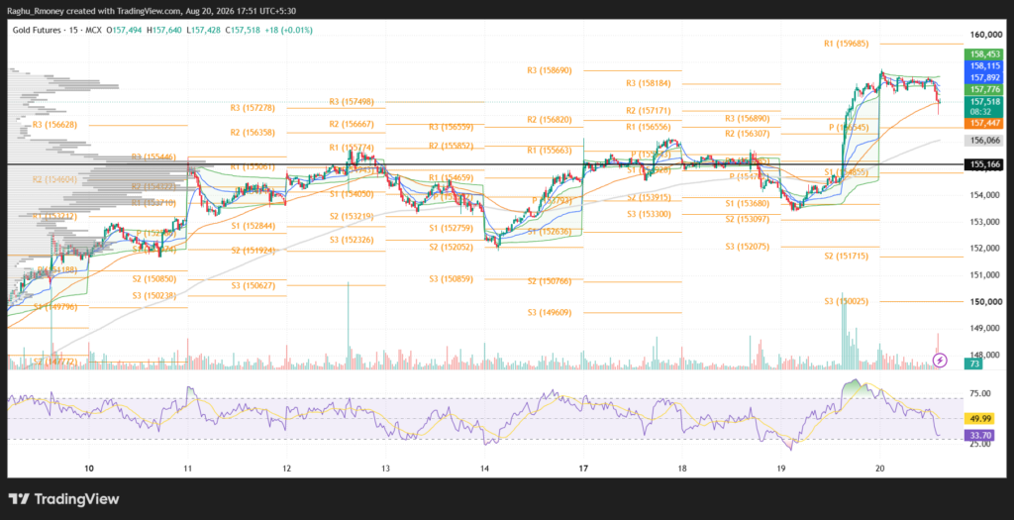Click the volume value label 73
Viewport: 1014px width, 520px height.
(974, 364)
